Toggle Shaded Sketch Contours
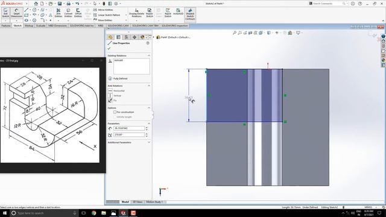The width and height of the screenshot is (386, 217). coord(190,14)
